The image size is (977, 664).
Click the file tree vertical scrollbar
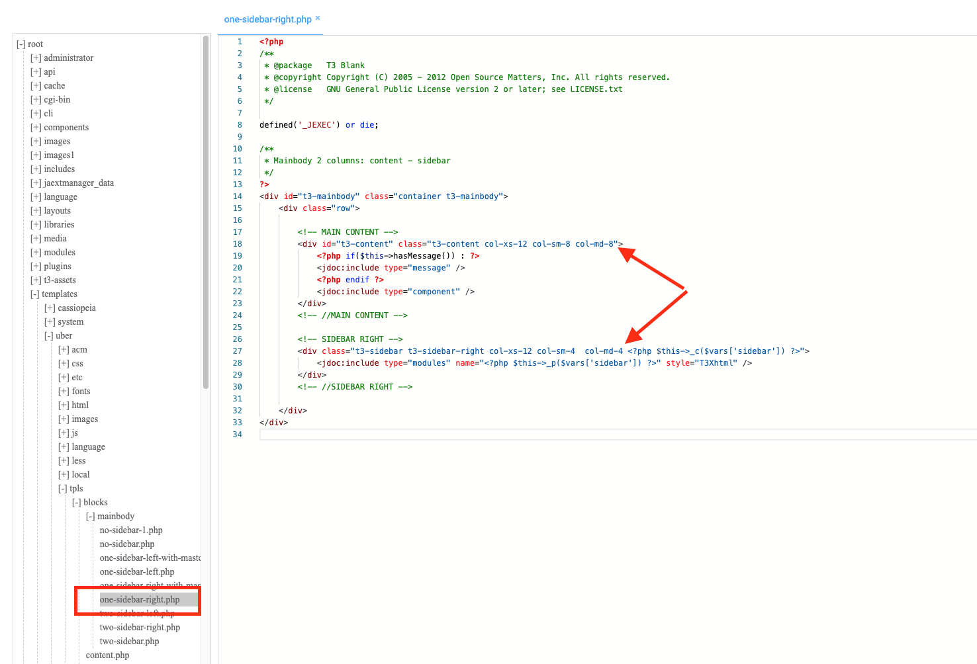[x=206, y=212]
